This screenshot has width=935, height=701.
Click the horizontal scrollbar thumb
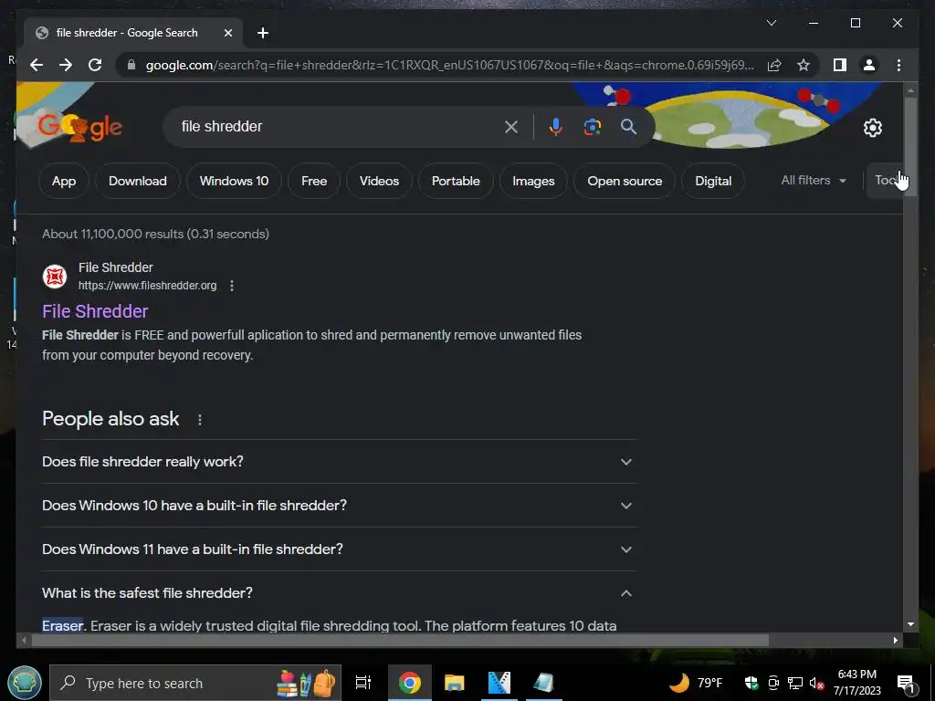pos(400,640)
